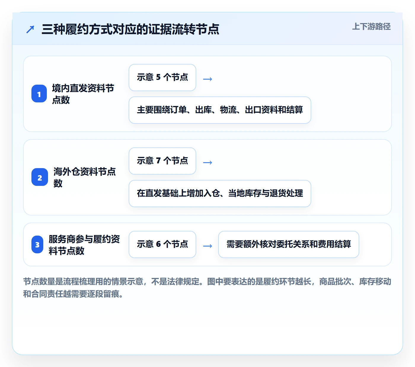Viewport: 415px width, 367px height.
Task: Click the 上下游路径 label in header
Action: [x=371, y=27]
